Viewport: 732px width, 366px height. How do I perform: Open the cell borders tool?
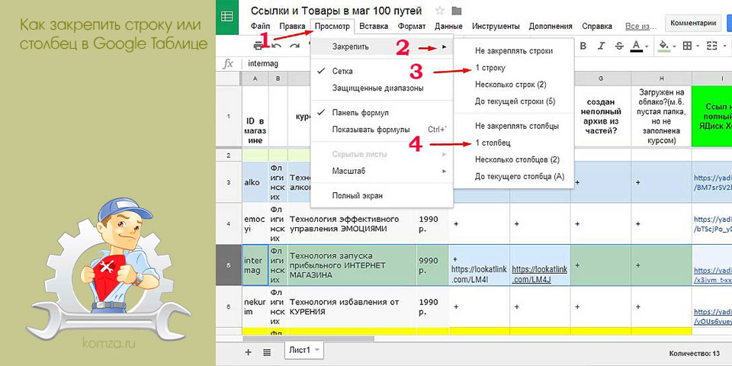[x=687, y=46]
